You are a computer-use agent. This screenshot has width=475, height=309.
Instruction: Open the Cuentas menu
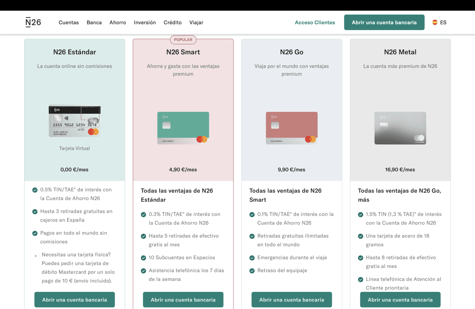69,22
